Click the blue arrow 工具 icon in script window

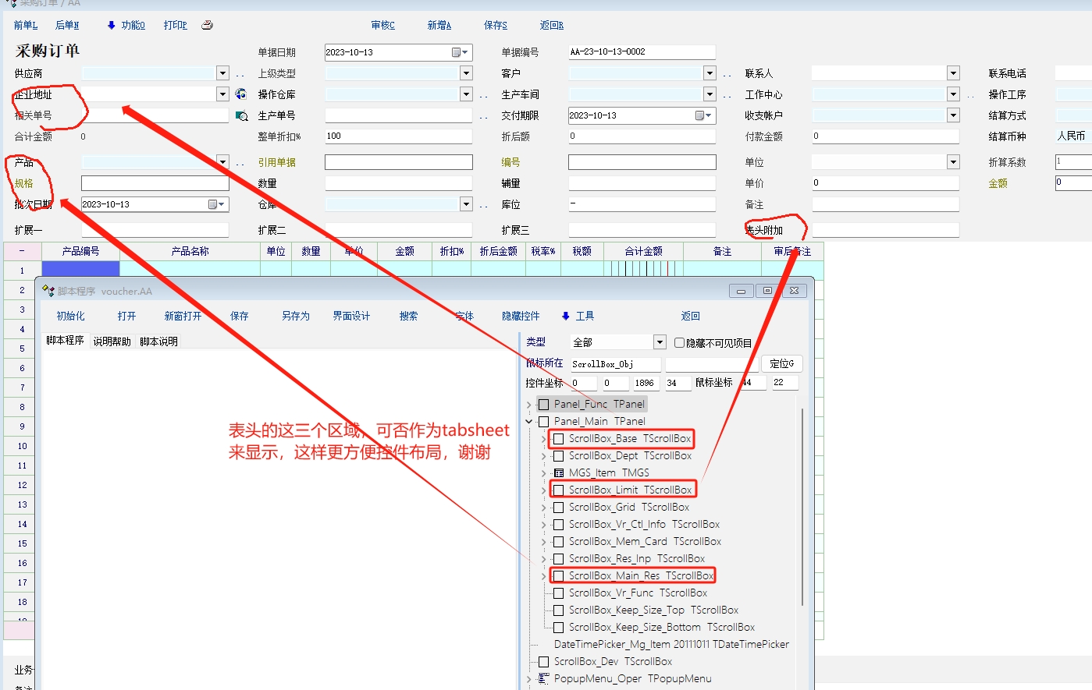coord(566,316)
